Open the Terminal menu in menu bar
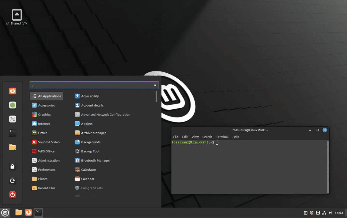 point(222,137)
